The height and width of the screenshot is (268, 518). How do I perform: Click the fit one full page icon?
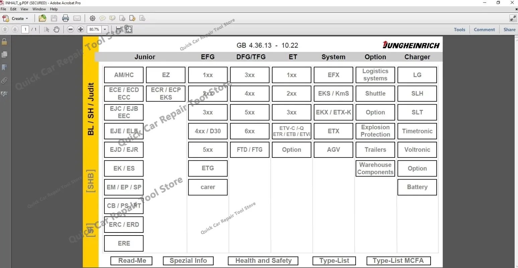pyautogui.click(x=129, y=29)
